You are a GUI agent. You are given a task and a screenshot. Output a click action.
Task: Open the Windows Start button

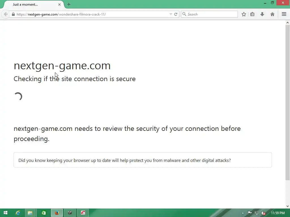[x=5, y=213]
